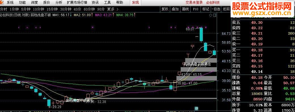
Task: Click the 交易未登录 login link
Action: (194, 3)
